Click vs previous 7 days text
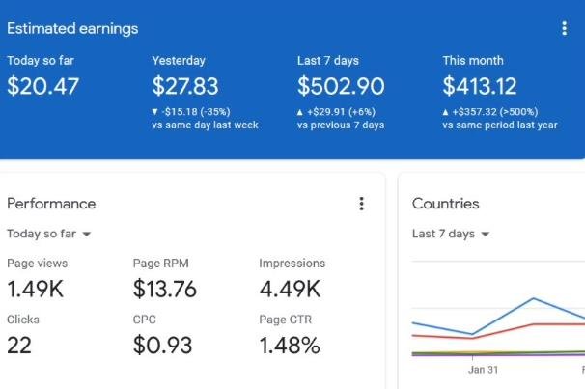 coord(341,125)
